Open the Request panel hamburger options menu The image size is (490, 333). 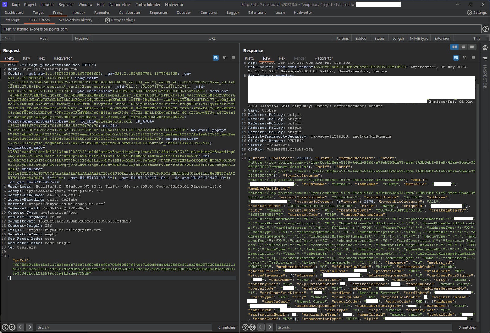(233, 58)
